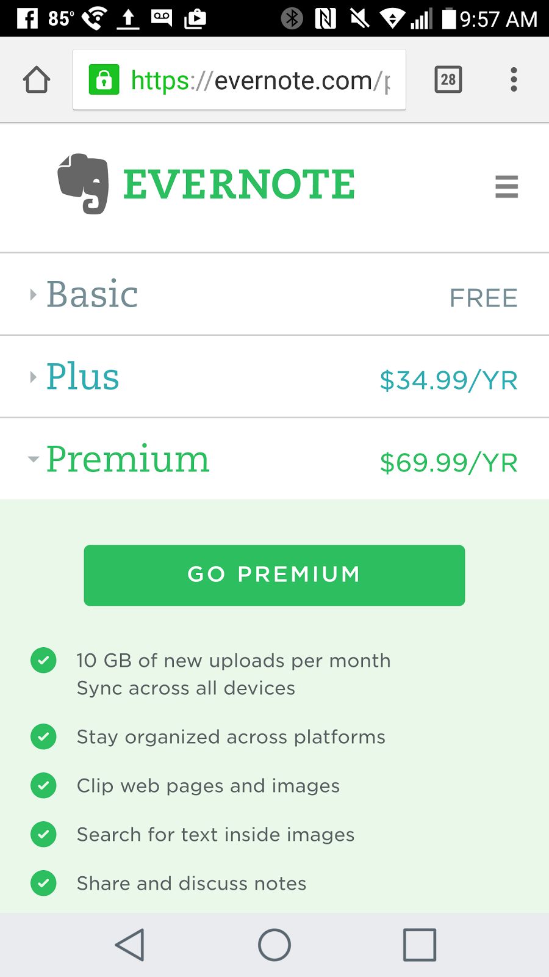
Task: Tap the Evernote elephant logo
Action: coord(84,184)
